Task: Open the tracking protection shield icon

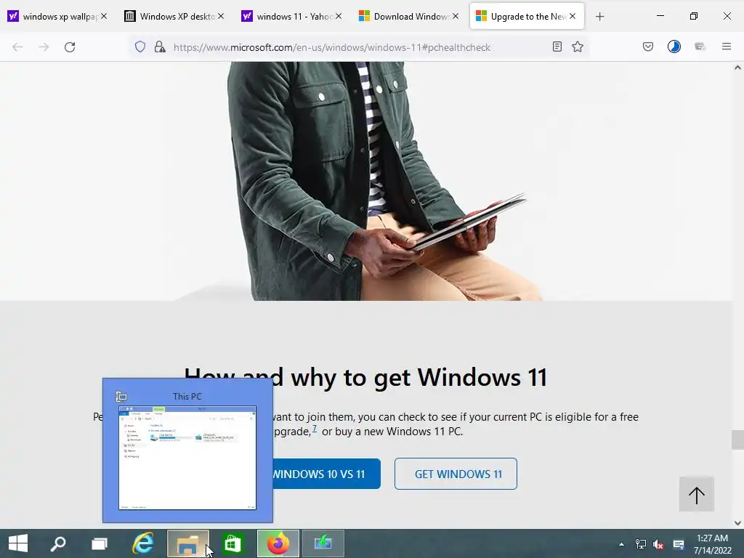Action: 140,46
